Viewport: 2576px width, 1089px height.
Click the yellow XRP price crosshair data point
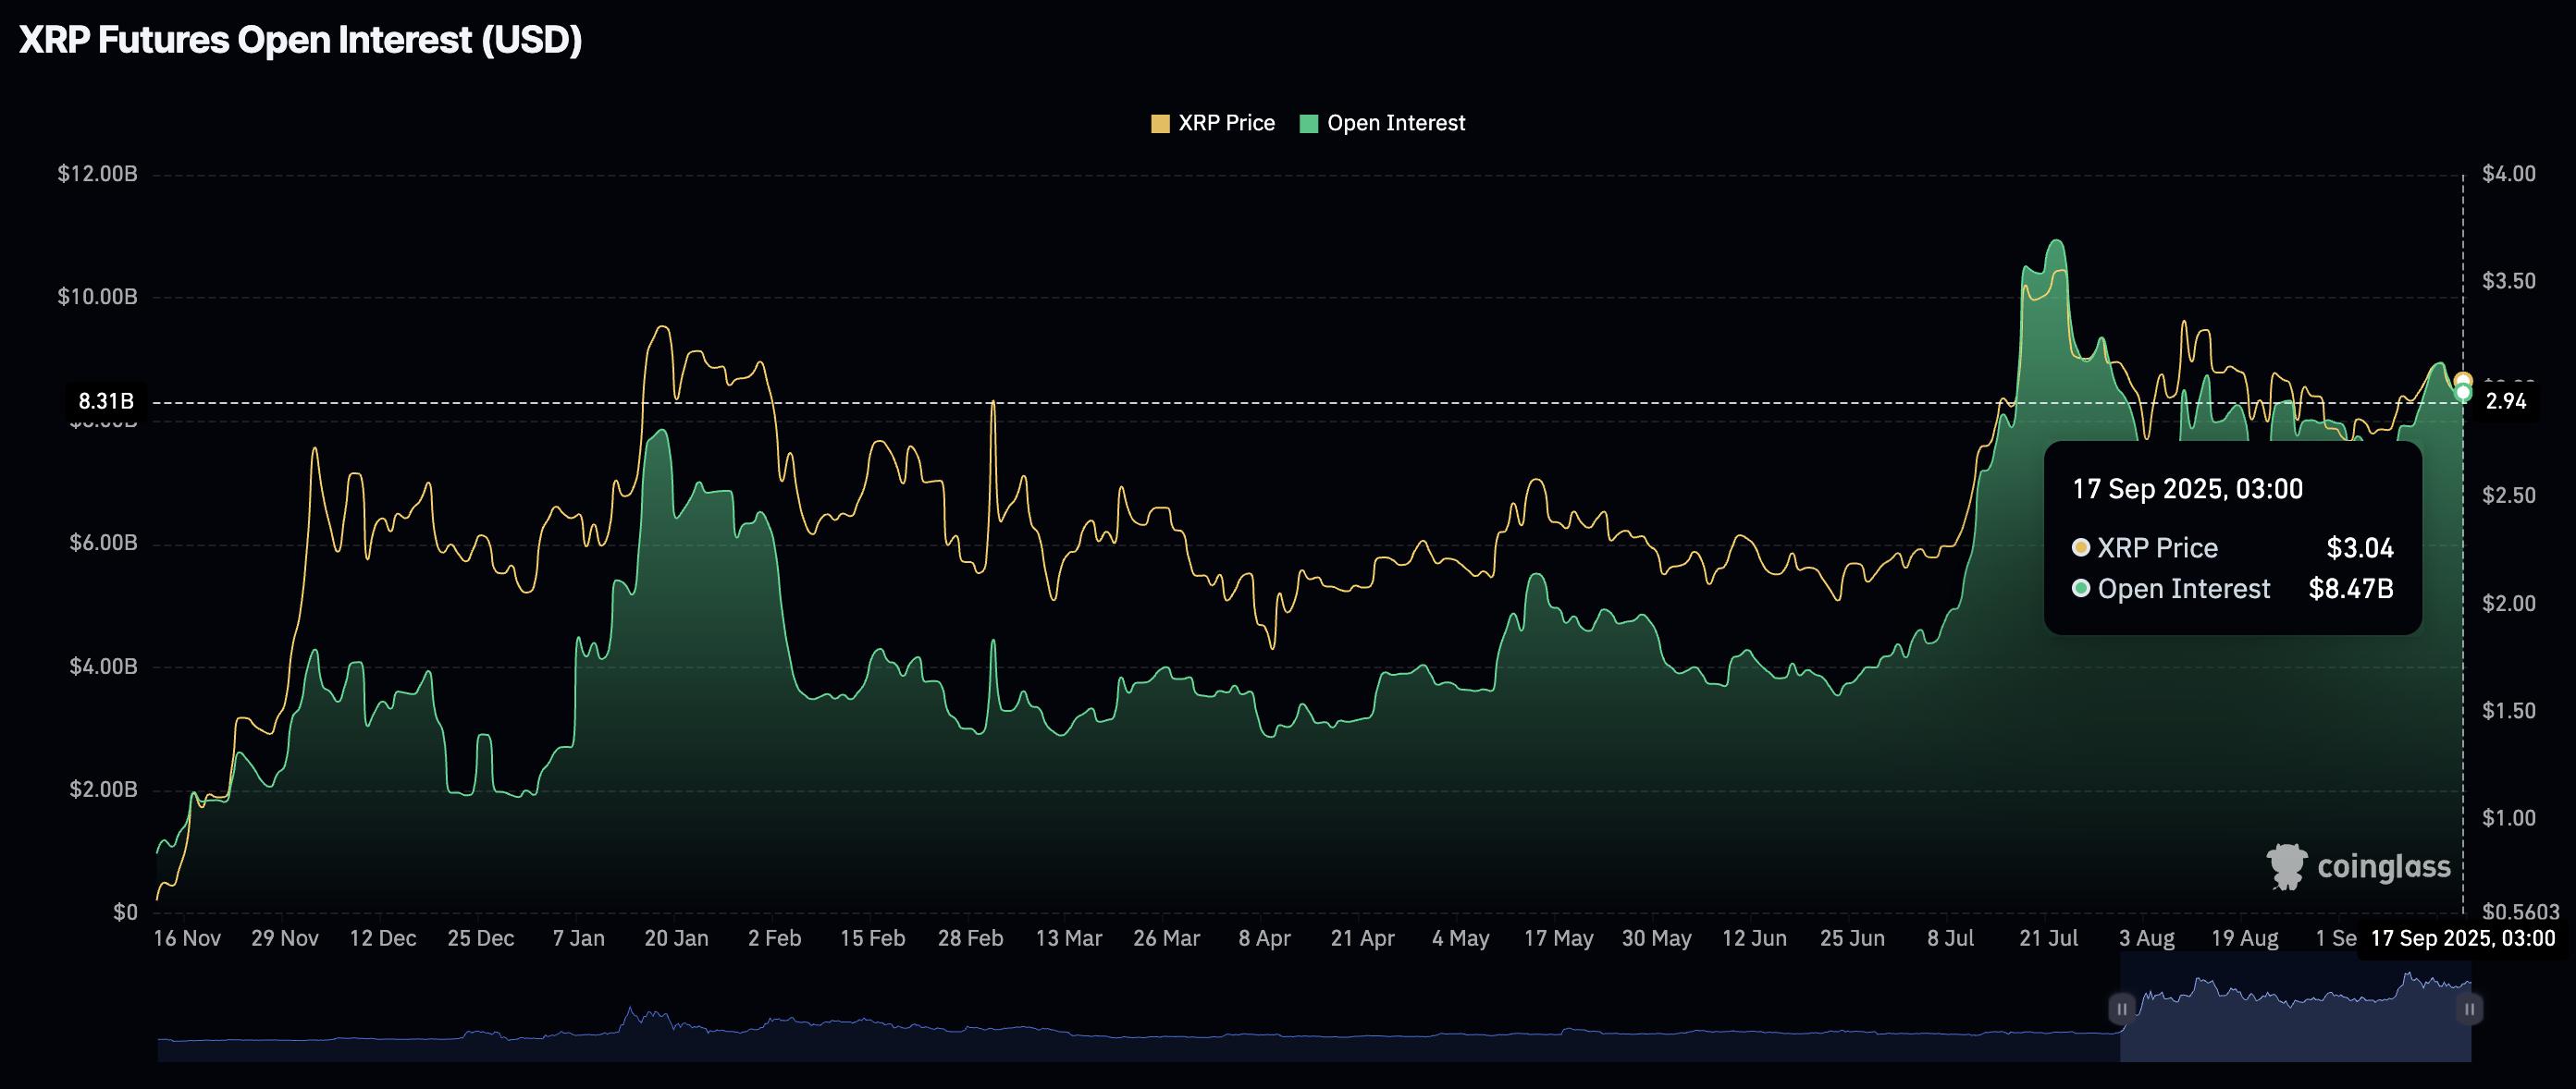[x=2463, y=380]
